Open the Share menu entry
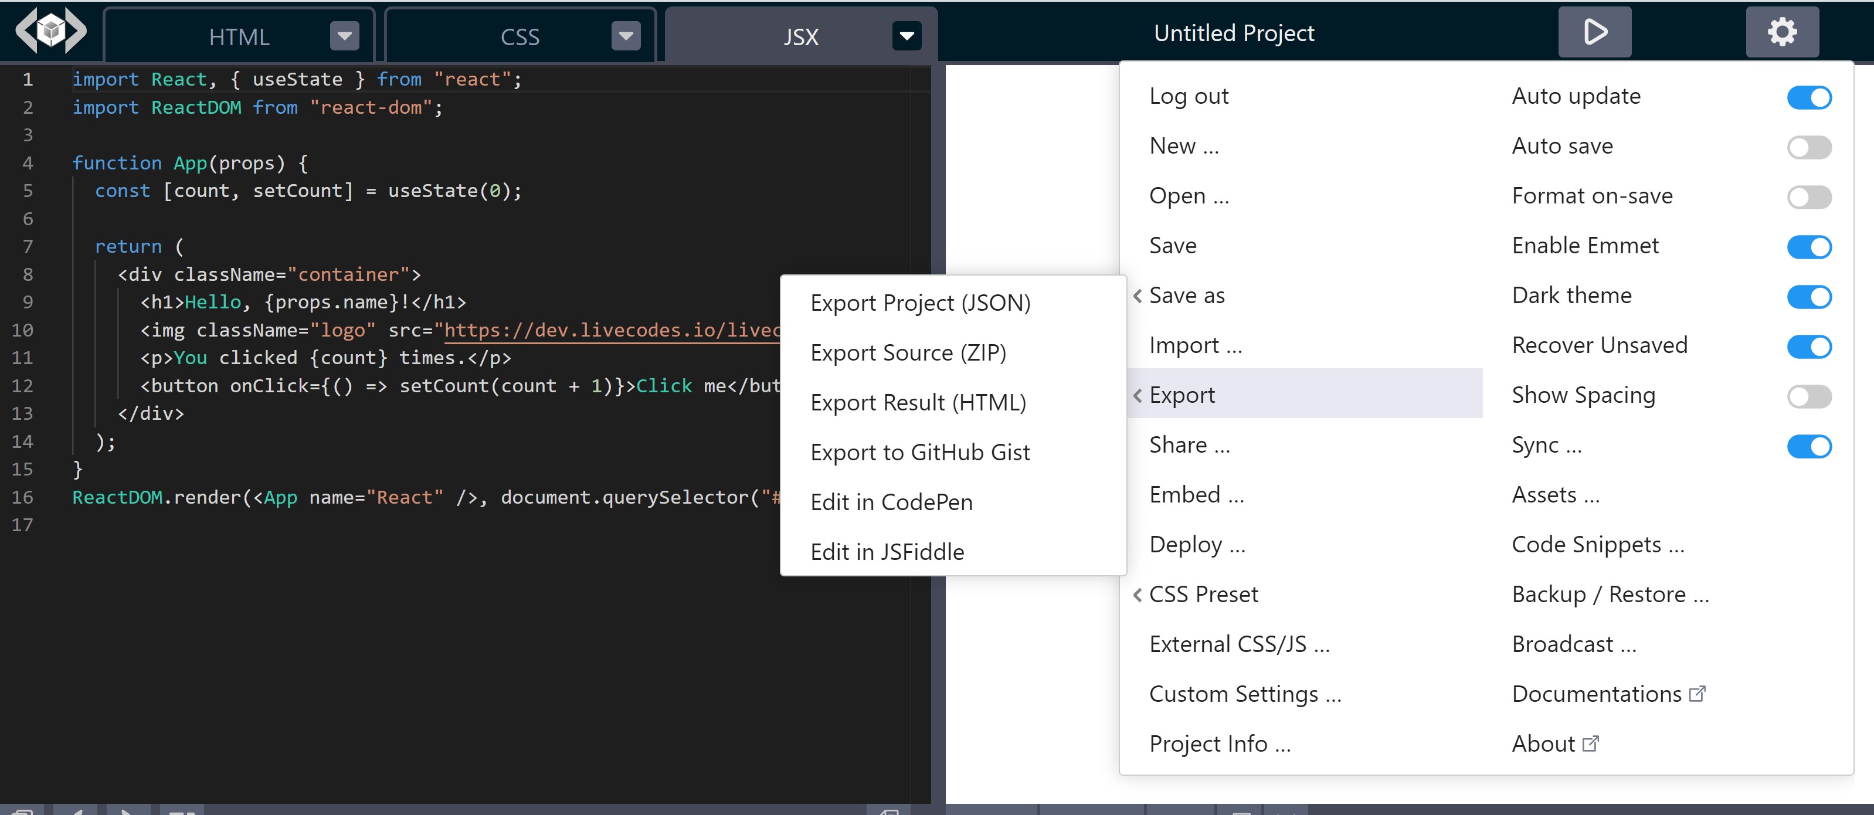The image size is (1874, 815). click(1189, 444)
